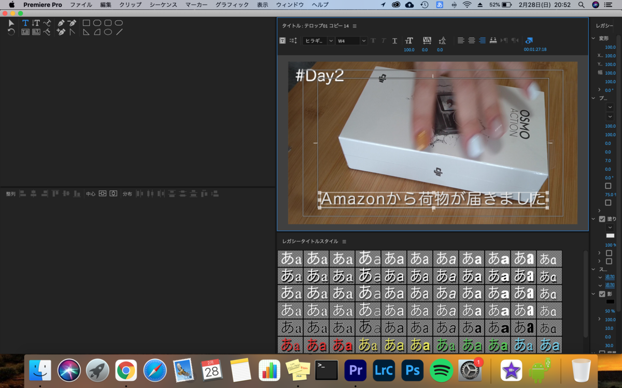Viewport: 622px width, 388px height.
Task: Open the ウィンドウ menu
Action: 290,5
